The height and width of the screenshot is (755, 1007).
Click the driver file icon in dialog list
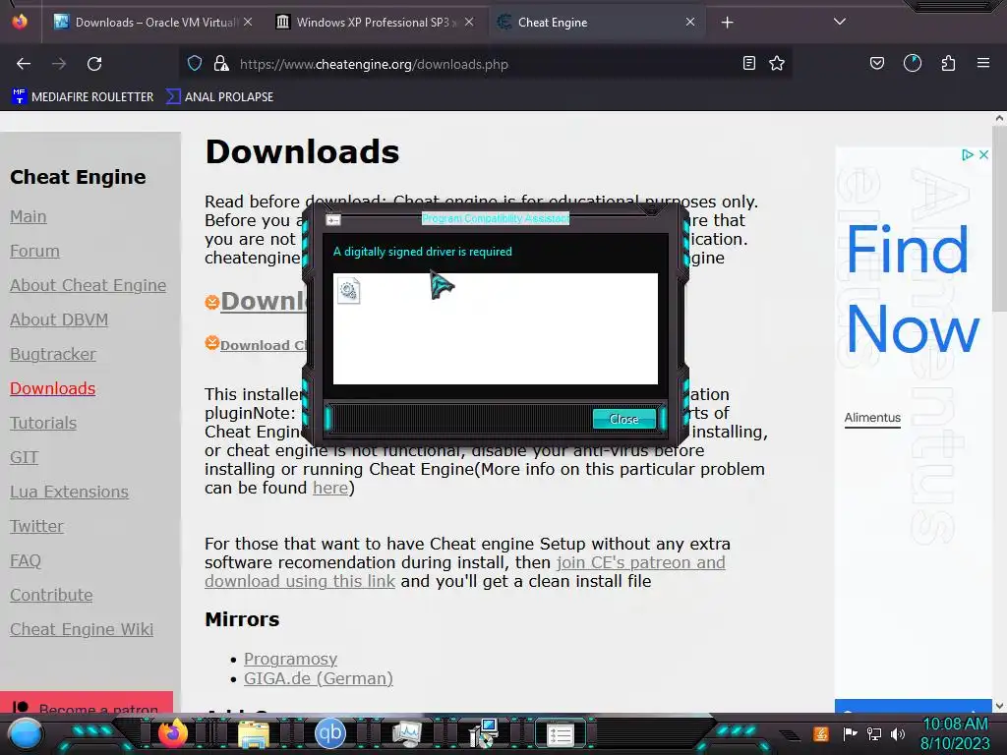[x=349, y=291]
